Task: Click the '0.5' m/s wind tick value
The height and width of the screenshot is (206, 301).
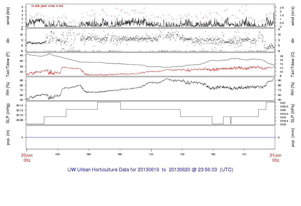Action: tap(282, 23)
